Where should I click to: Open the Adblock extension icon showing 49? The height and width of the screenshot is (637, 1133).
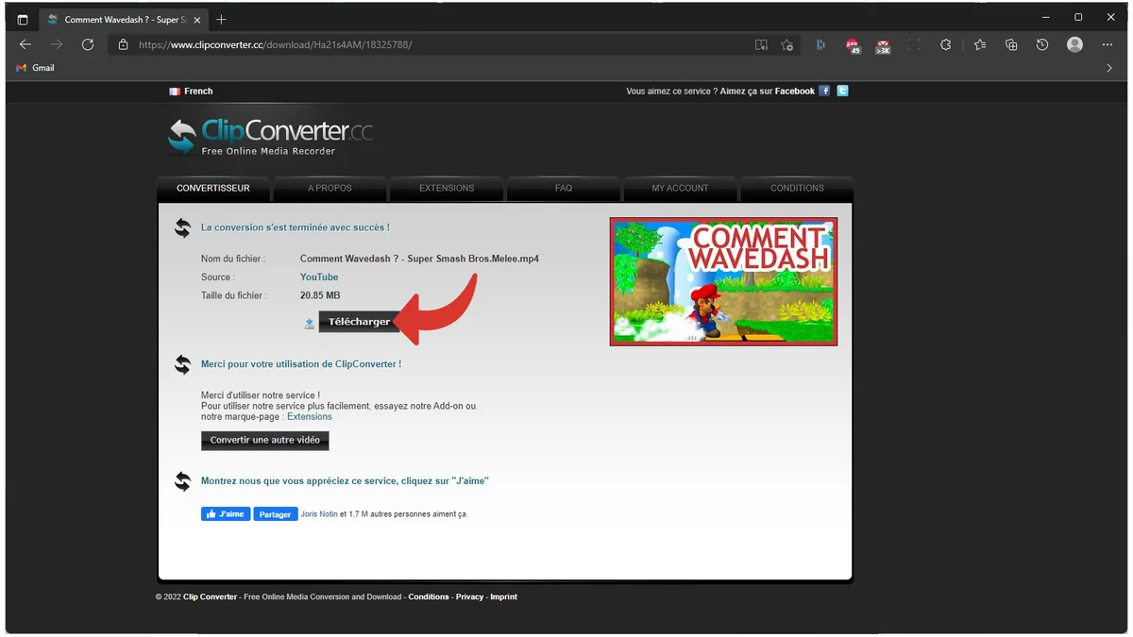point(853,45)
